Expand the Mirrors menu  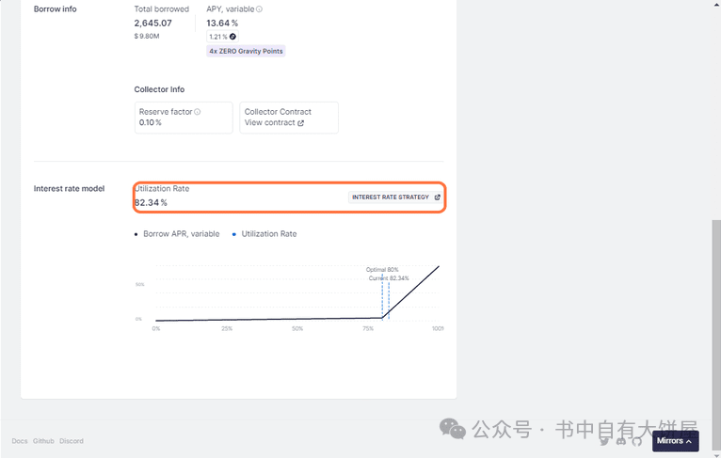(676, 441)
